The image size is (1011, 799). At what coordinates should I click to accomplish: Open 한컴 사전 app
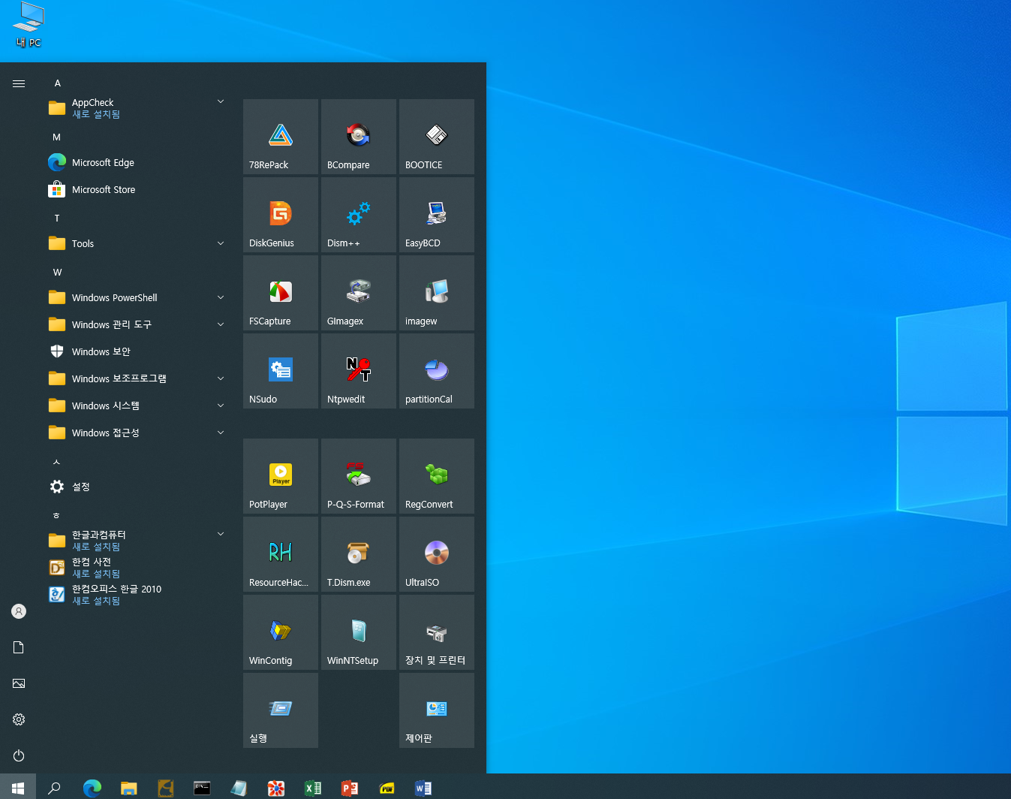tap(137, 568)
